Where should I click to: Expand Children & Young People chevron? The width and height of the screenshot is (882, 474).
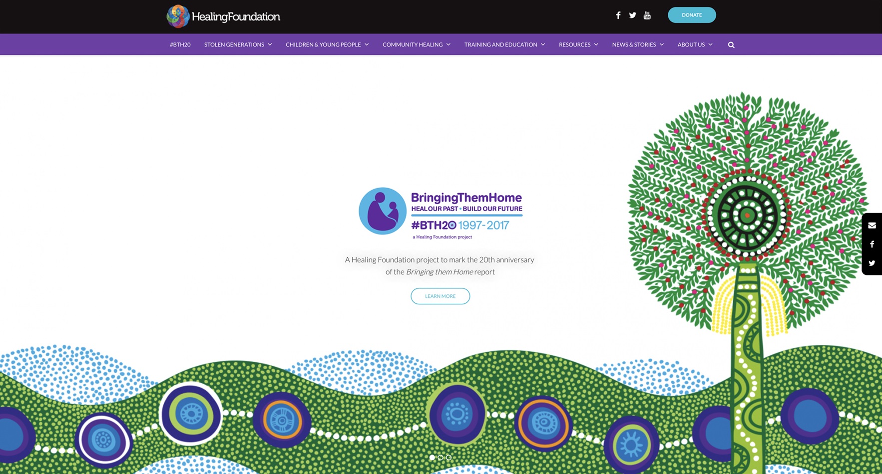pyautogui.click(x=367, y=44)
